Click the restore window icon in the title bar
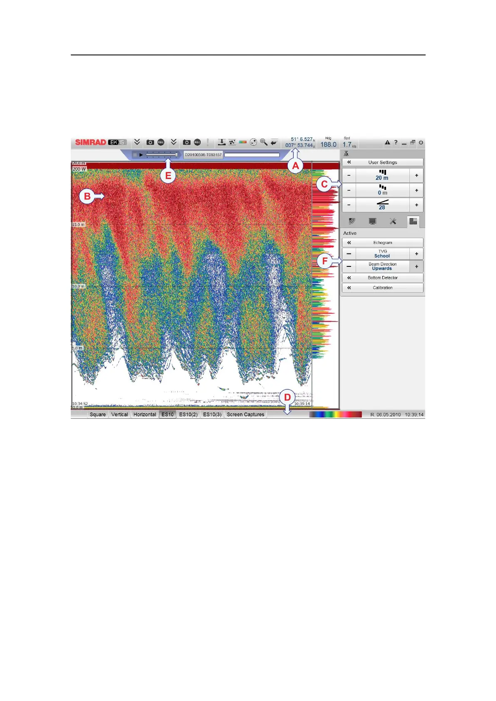496x701 pixels. [413, 142]
